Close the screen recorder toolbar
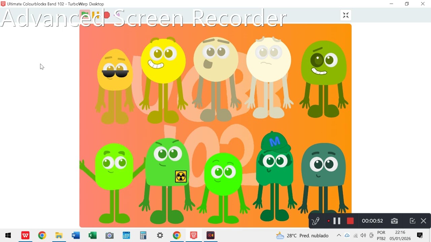The width and height of the screenshot is (431, 242). [x=424, y=221]
